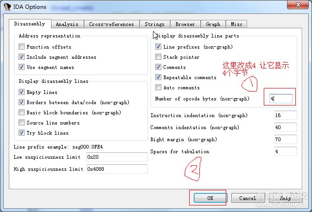Viewport: 312px width, 212px height.
Task: Enable Basic block boundaries checkbox
Action: [x=21, y=112]
